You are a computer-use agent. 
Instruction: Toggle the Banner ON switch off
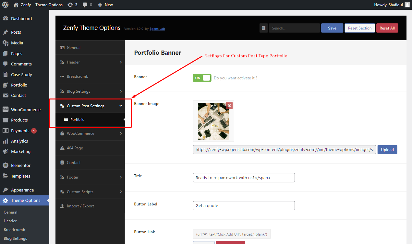(x=202, y=78)
